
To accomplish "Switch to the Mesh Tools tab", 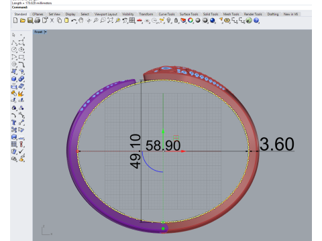I will (x=231, y=14).
